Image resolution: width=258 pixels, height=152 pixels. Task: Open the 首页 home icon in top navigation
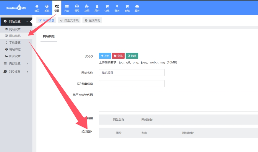click(x=37, y=6)
